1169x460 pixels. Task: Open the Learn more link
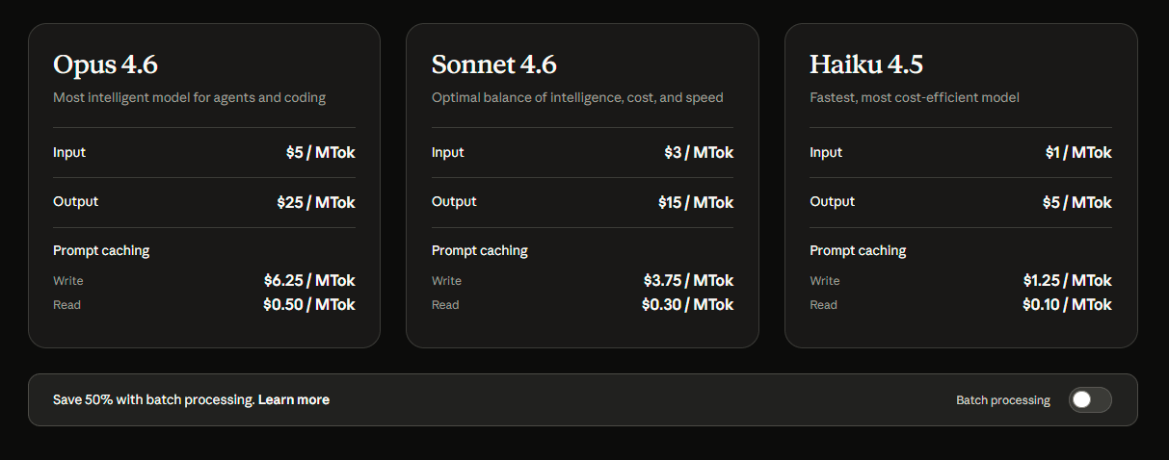point(294,399)
